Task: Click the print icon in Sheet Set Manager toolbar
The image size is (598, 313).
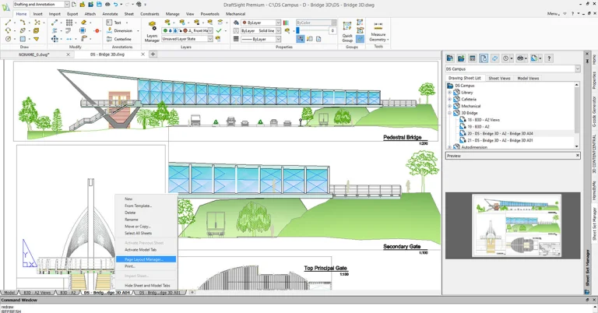Action: point(521,58)
